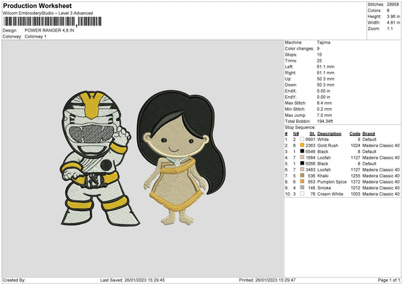Click the Max Stitch value 8.4 mm
Screen dimensions: 403x285
pos(324,103)
